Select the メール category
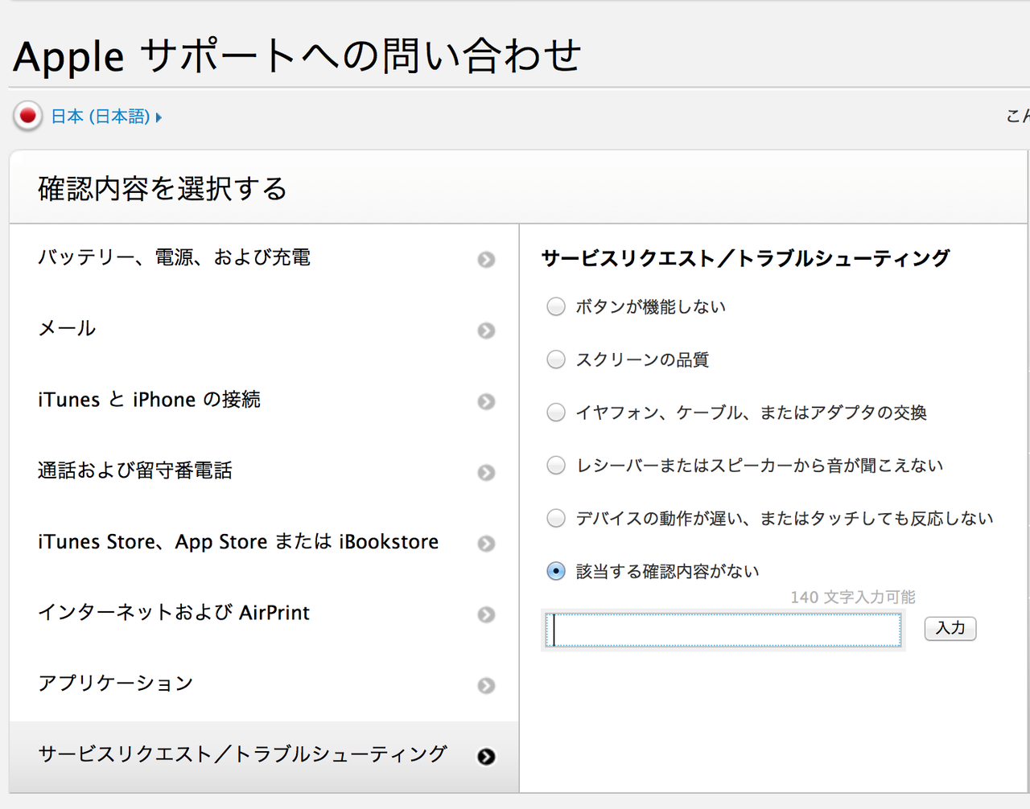1030x809 pixels. tap(264, 330)
